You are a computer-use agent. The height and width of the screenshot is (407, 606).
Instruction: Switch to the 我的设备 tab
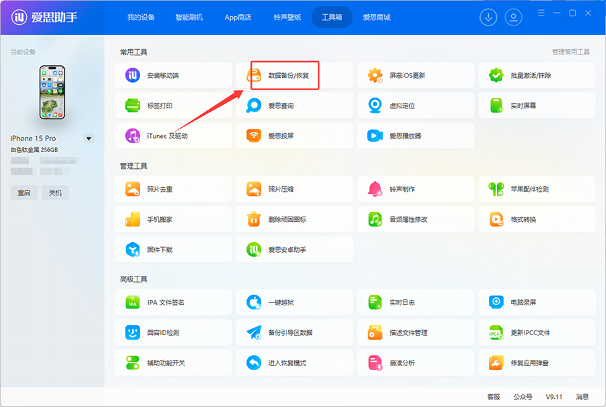point(141,17)
